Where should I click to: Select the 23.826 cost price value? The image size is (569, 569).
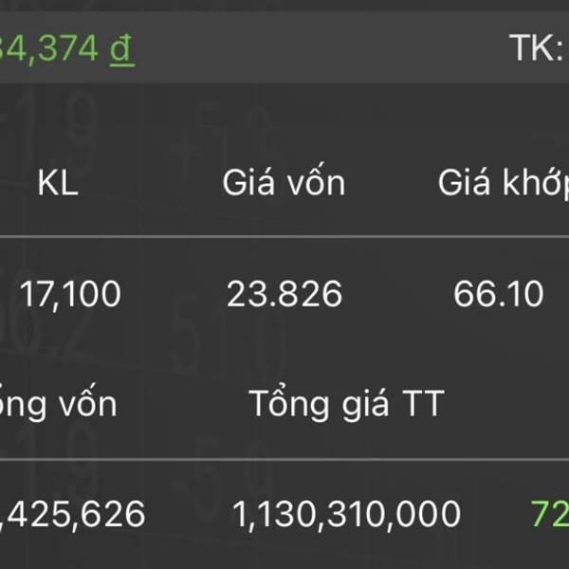[284, 294]
